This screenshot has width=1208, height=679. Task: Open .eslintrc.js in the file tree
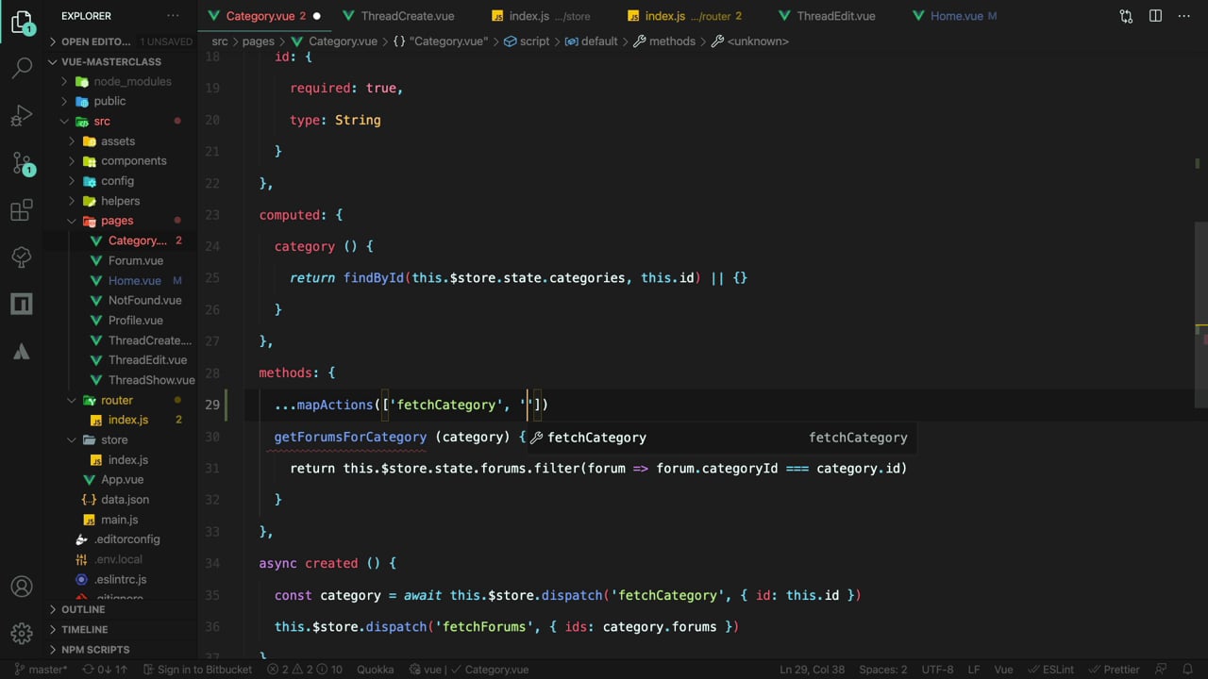point(120,579)
